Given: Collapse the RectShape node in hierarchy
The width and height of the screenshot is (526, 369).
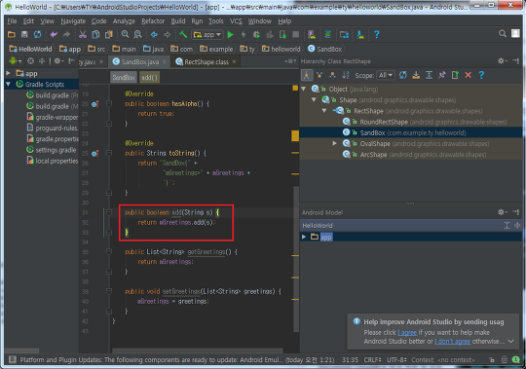Looking at the screenshot, I should [324, 111].
